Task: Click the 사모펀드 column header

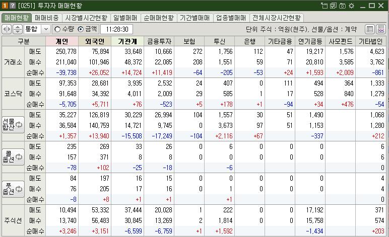Action: (x=341, y=41)
